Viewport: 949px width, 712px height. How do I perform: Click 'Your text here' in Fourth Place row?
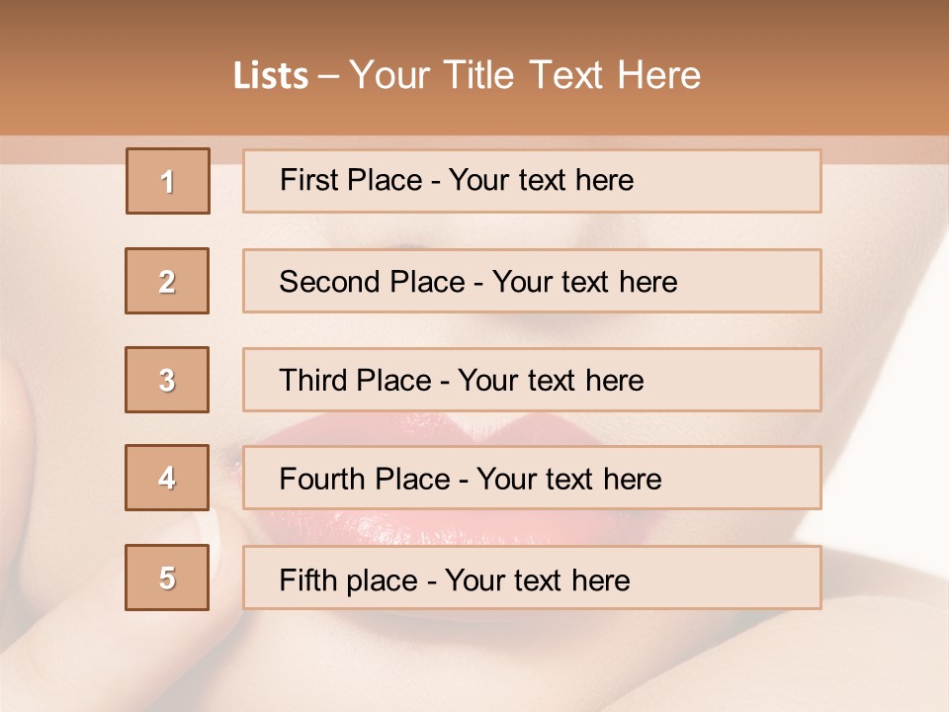coord(568,480)
